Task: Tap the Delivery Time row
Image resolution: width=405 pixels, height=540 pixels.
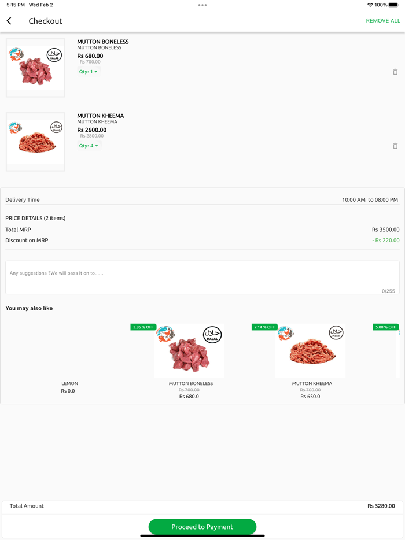Action: [x=202, y=199]
